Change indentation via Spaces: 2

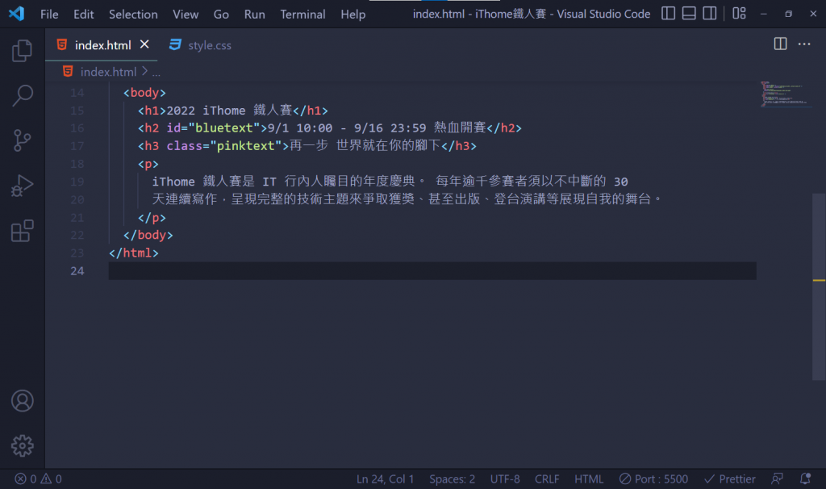[x=452, y=479]
